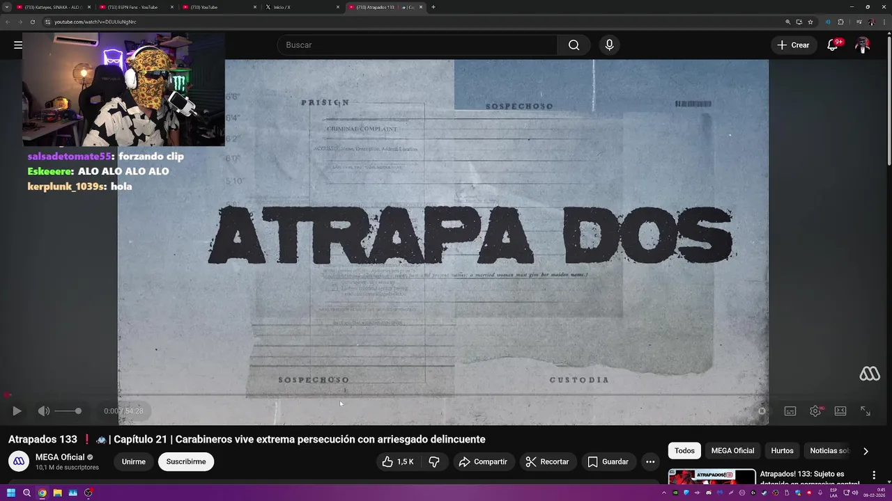Open the Compartir share dialog

coord(483,461)
